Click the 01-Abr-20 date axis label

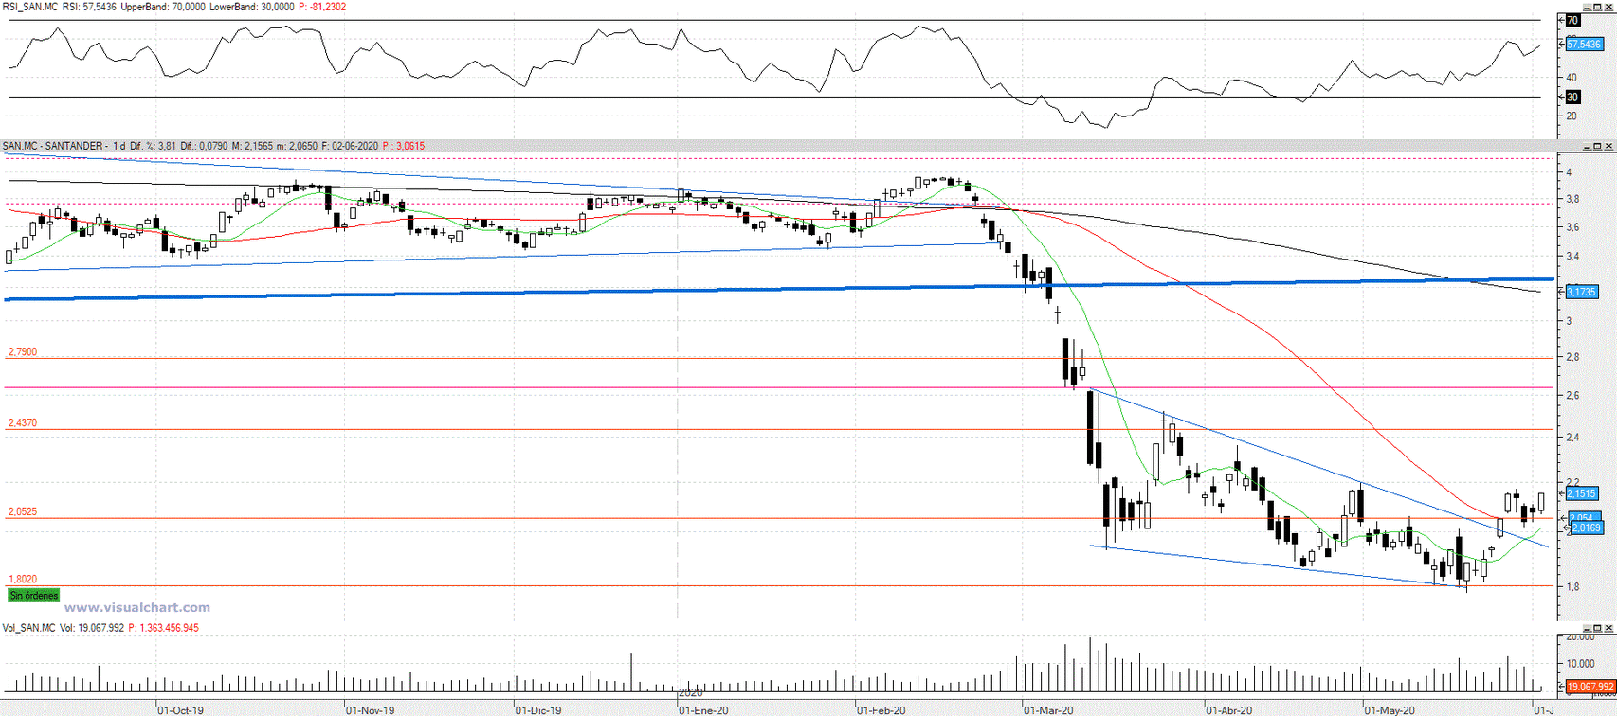[1229, 709]
